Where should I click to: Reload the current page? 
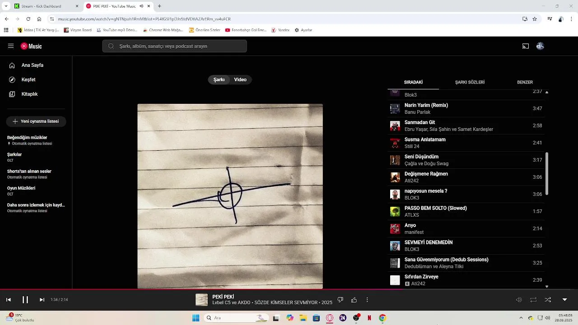[x=28, y=19]
